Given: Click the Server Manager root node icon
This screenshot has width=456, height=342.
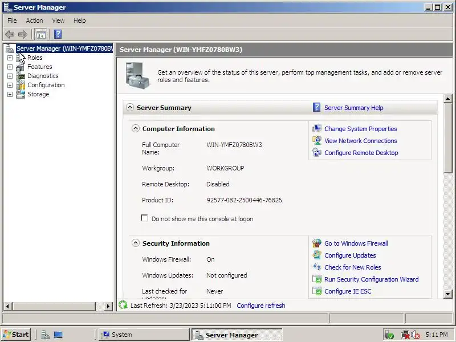Looking at the screenshot, I should point(10,48).
